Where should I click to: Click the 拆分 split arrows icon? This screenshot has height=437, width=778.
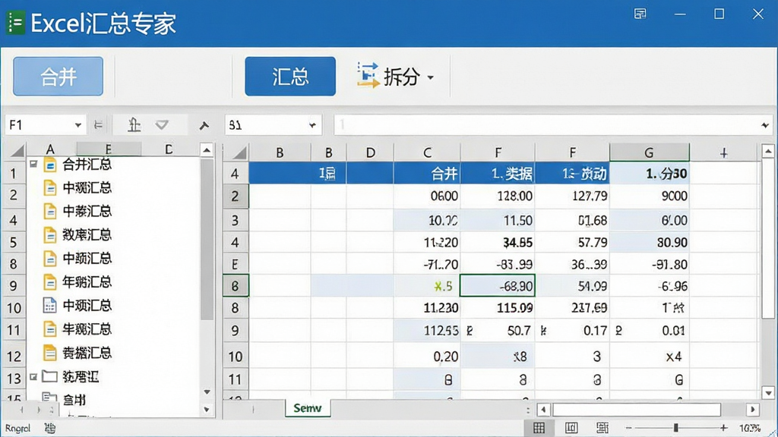[368, 75]
